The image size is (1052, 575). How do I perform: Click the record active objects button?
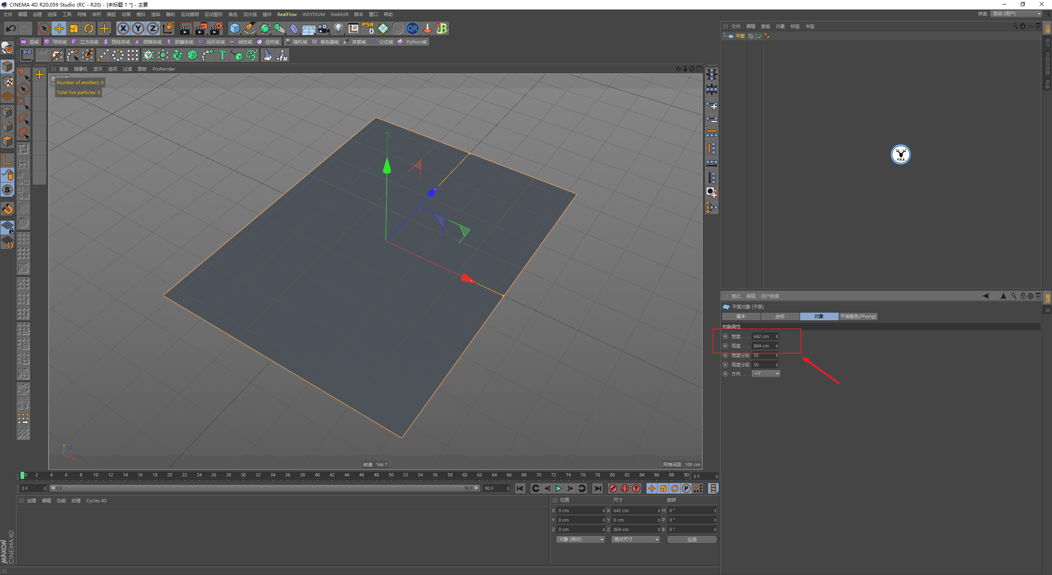tap(613, 488)
